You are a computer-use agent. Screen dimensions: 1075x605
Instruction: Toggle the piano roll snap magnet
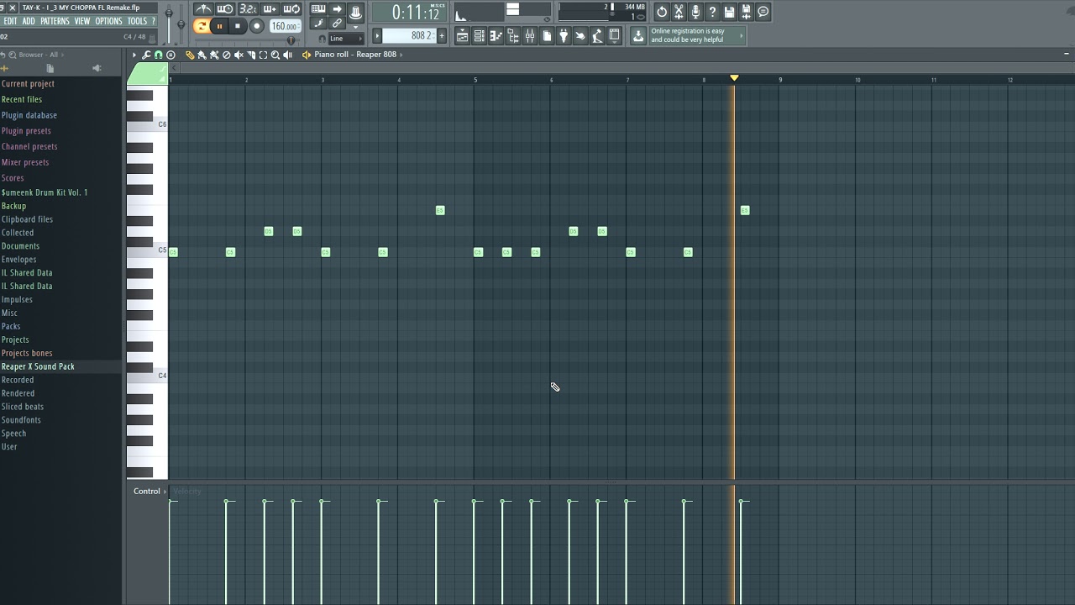click(159, 55)
